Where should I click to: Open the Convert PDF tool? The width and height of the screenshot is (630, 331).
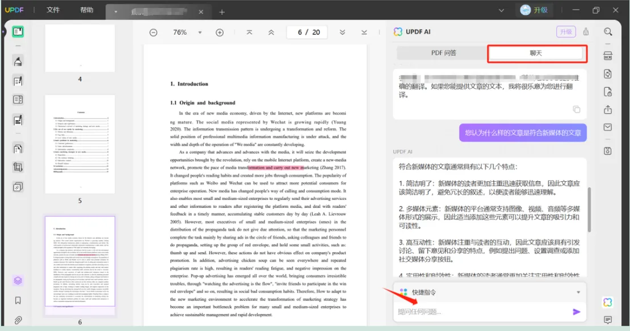(608, 74)
